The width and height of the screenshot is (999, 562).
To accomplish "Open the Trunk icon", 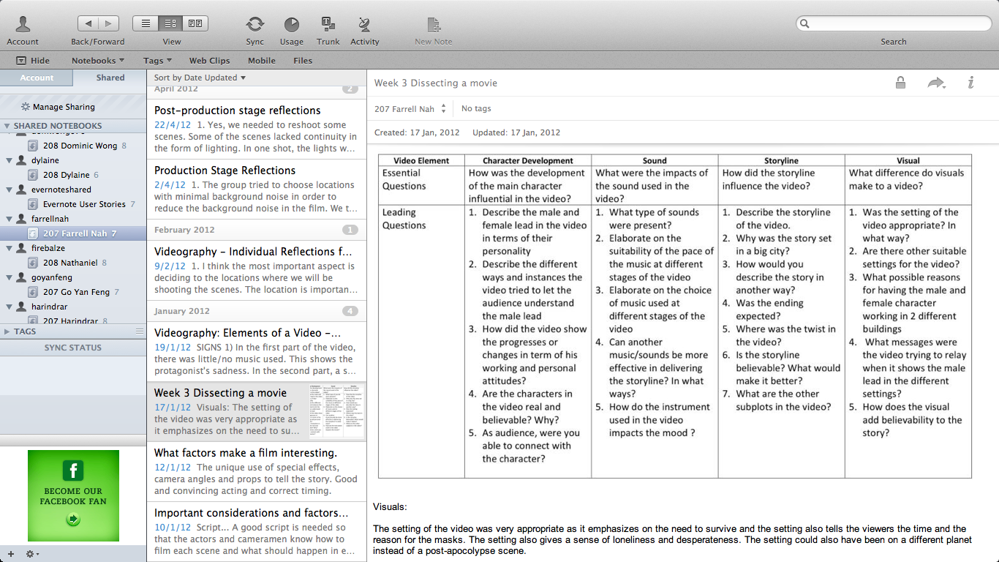I will 328,24.
